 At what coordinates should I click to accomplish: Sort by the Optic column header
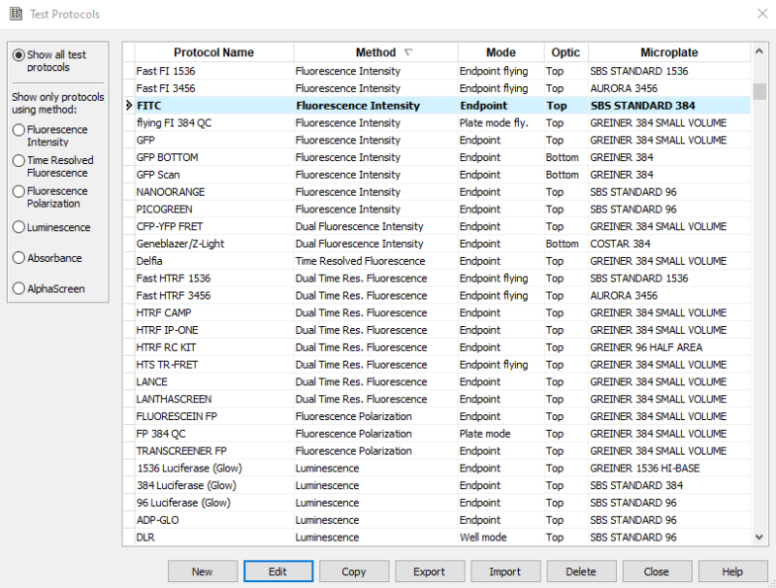click(566, 52)
